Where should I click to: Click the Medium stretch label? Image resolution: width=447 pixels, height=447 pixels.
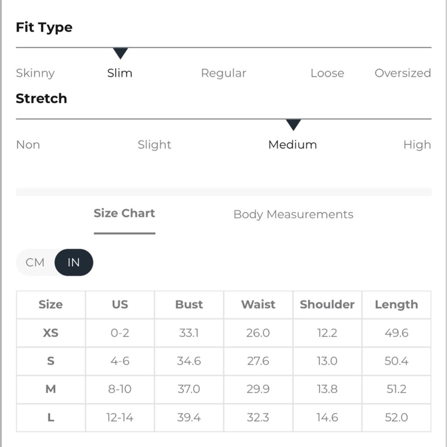[293, 145]
